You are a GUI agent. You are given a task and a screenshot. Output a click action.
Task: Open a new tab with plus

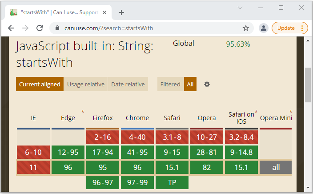click(121, 12)
